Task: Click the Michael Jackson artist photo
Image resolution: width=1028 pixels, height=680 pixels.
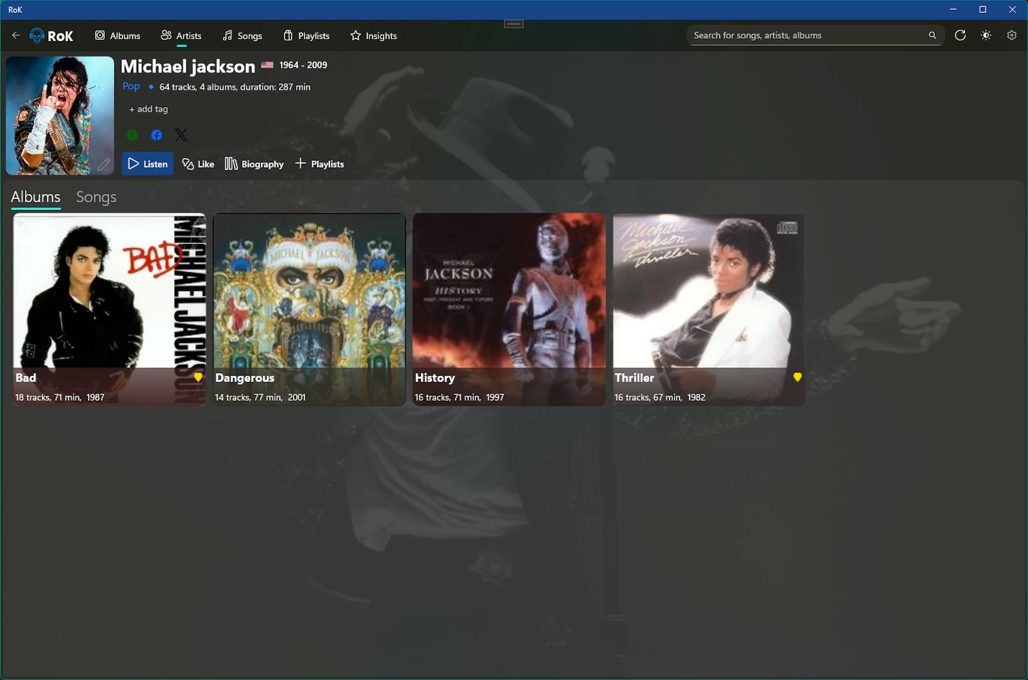Action: click(60, 116)
